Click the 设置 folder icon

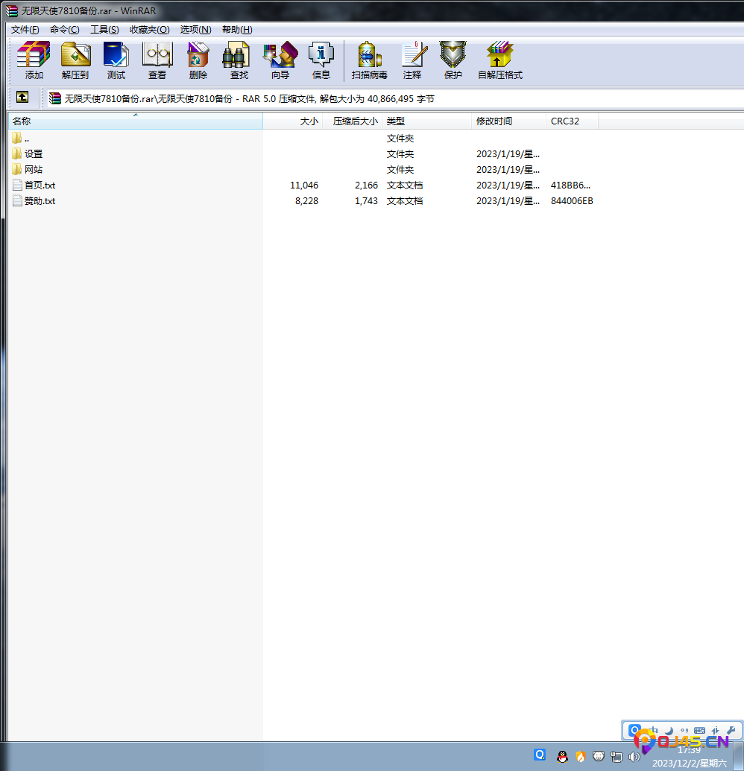[16, 154]
